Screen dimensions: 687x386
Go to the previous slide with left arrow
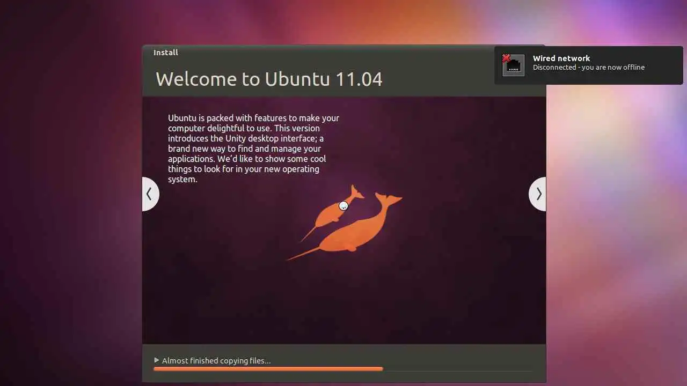(x=150, y=194)
